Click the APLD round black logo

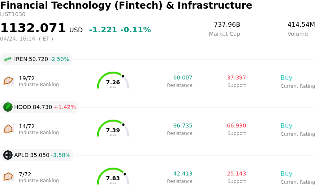[8, 155]
